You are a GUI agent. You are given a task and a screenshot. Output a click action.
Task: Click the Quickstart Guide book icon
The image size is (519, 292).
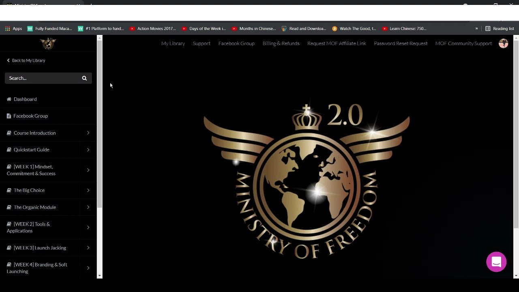(x=9, y=150)
